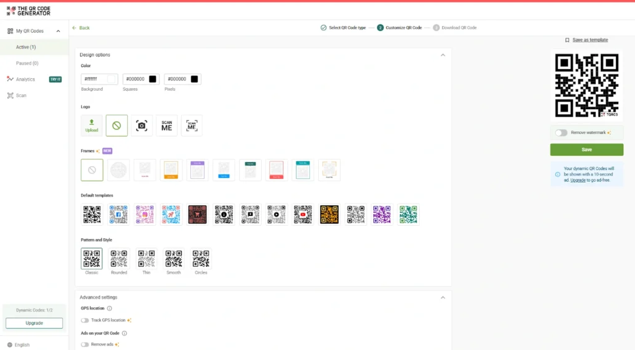The height and width of the screenshot is (350, 635).
Task: Open the black Squares color swatch
Action: coord(153,79)
